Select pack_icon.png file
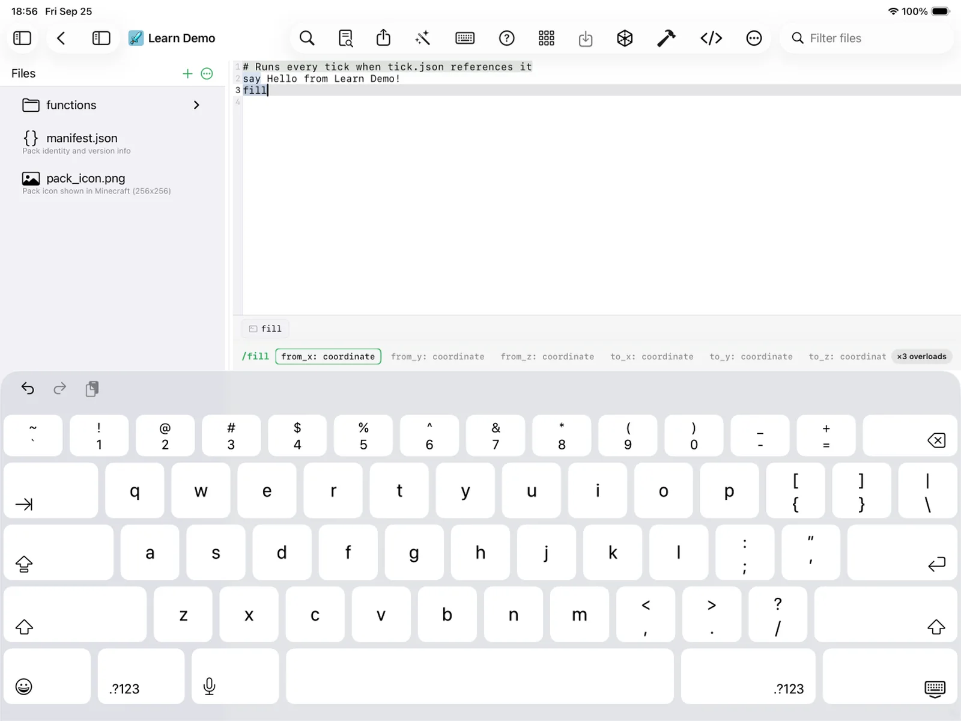 click(112, 183)
